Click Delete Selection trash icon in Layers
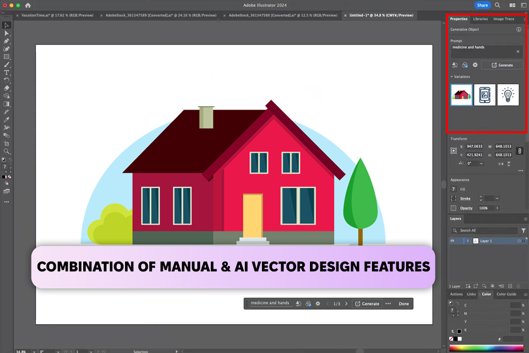This screenshot has width=529, height=353. 518,286
